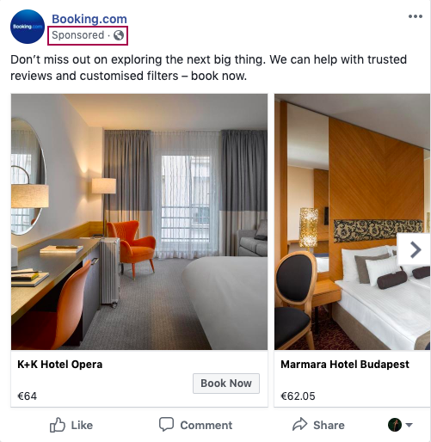This screenshot has width=431, height=442.
Task: Open the Marmara Hotel Budapest room image
Action: click(x=352, y=222)
